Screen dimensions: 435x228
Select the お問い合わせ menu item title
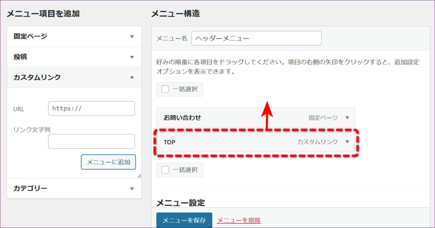click(x=182, y=118)
